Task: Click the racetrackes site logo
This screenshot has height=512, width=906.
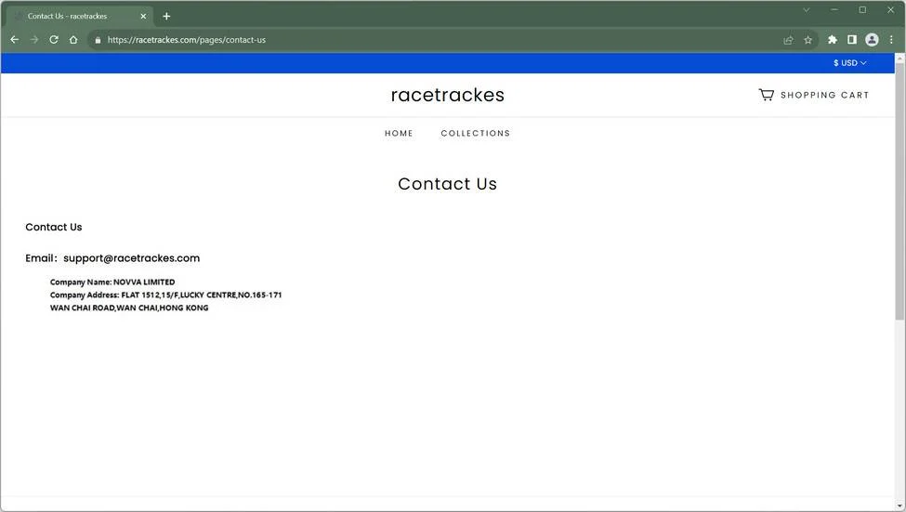Action: [x=447, y=95]
